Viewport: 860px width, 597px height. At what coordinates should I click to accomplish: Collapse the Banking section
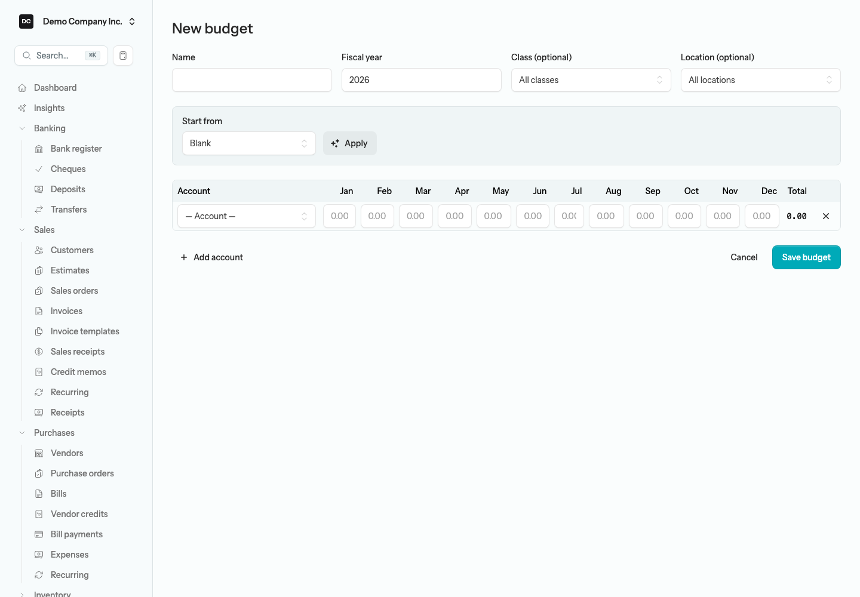[22, 128]
